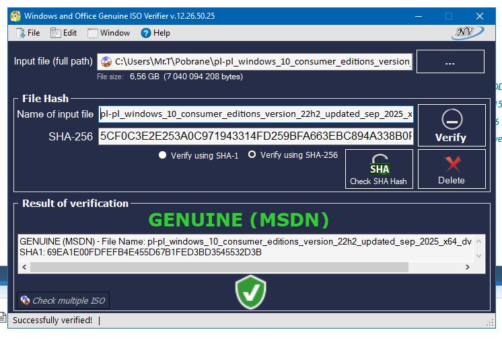This screenshot has width=502, height=340.
Task: Open the Window menu
Action: (x=109, y=33)
